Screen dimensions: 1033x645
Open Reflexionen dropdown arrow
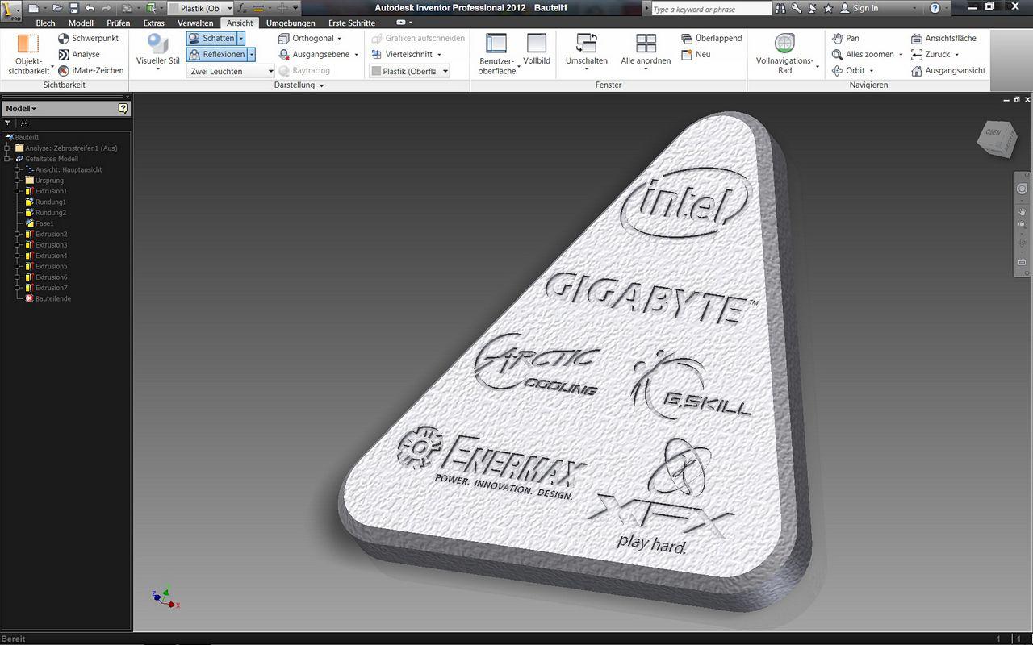click(x=251, y=54)
